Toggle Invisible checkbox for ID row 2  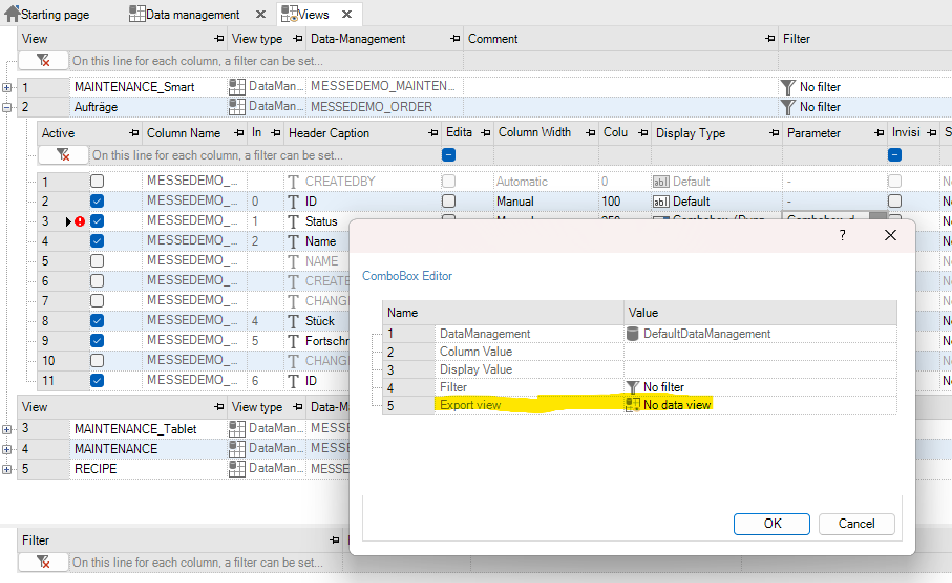tap(895, 202)
